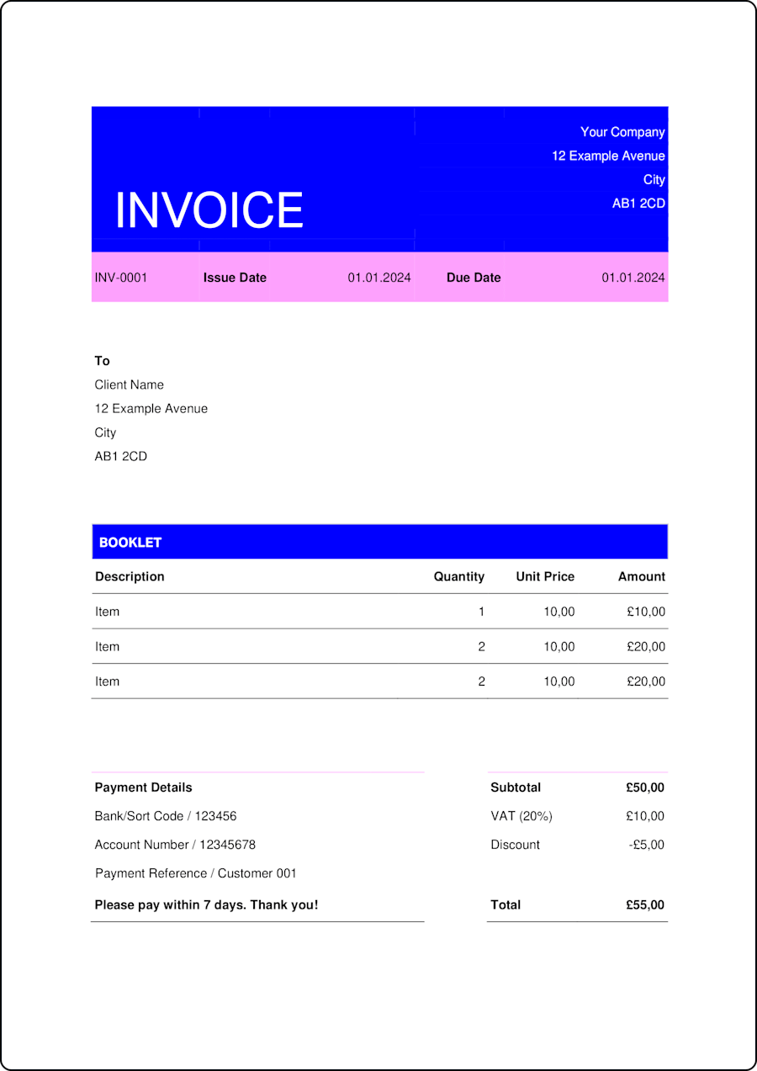Click the Due Date value 01.01.2024
This screenshot has height=1071, width=757.
coord(633,277)
